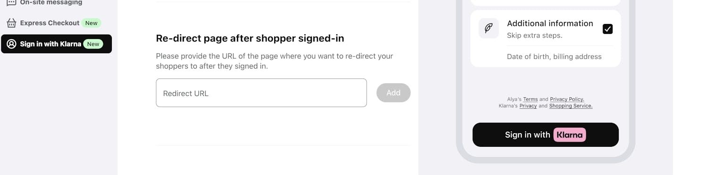Click the user avatar icon in sidebar
The image size is (706, 175).
(11, 44)
